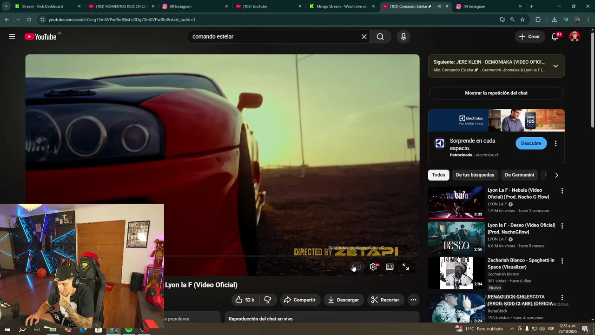This screenshot has height=335, width=595.
Task: Toggle subtitles on the video player
Action: click(x=356, y=267)
